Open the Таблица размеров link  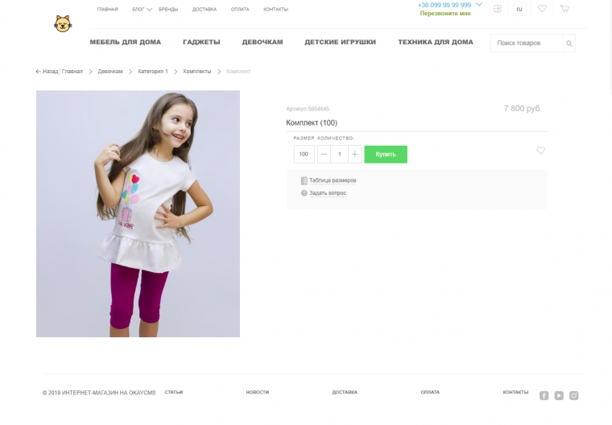click(333, 180)
